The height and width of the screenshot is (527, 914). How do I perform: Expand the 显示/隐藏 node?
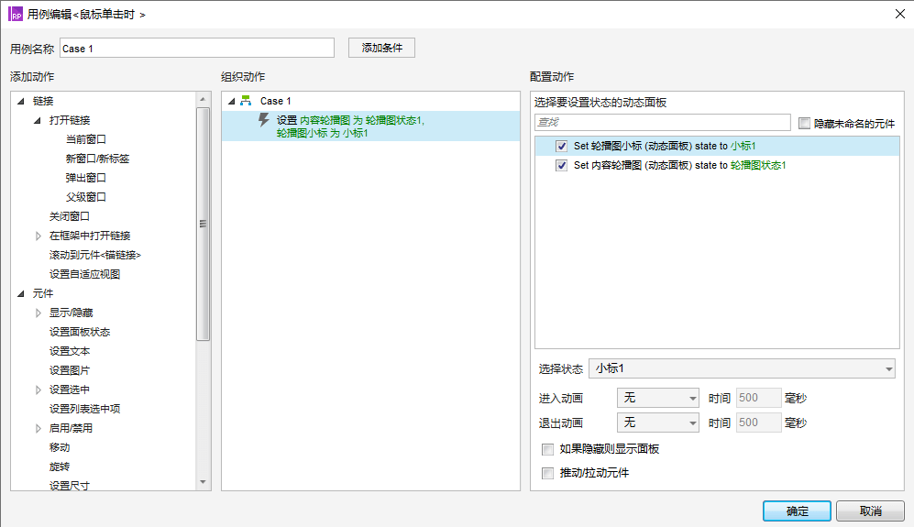coord(38,313)
